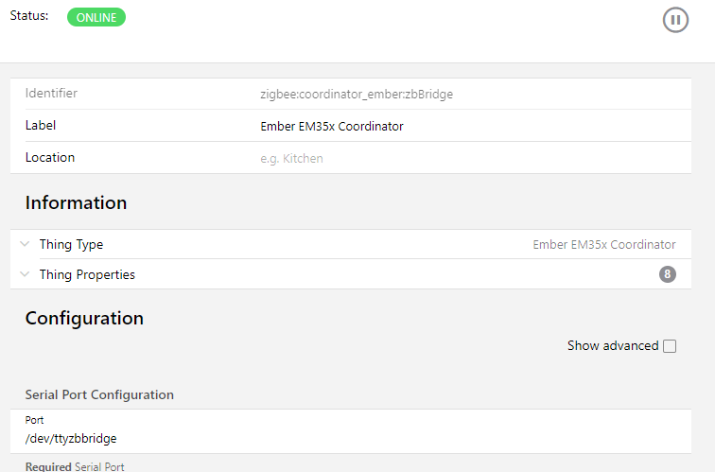Image resolution: width=715 pixels, height=472 pixels.
Task: Click the Thing Type row label
Action: tap(71, 244)
